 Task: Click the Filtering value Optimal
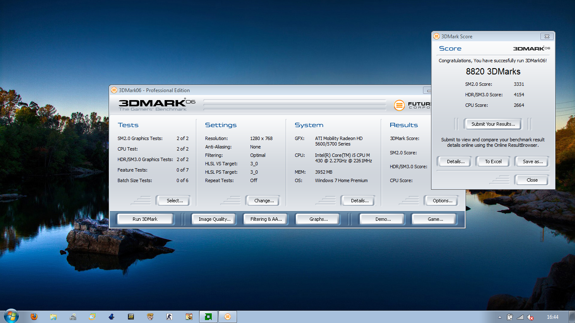258,155
